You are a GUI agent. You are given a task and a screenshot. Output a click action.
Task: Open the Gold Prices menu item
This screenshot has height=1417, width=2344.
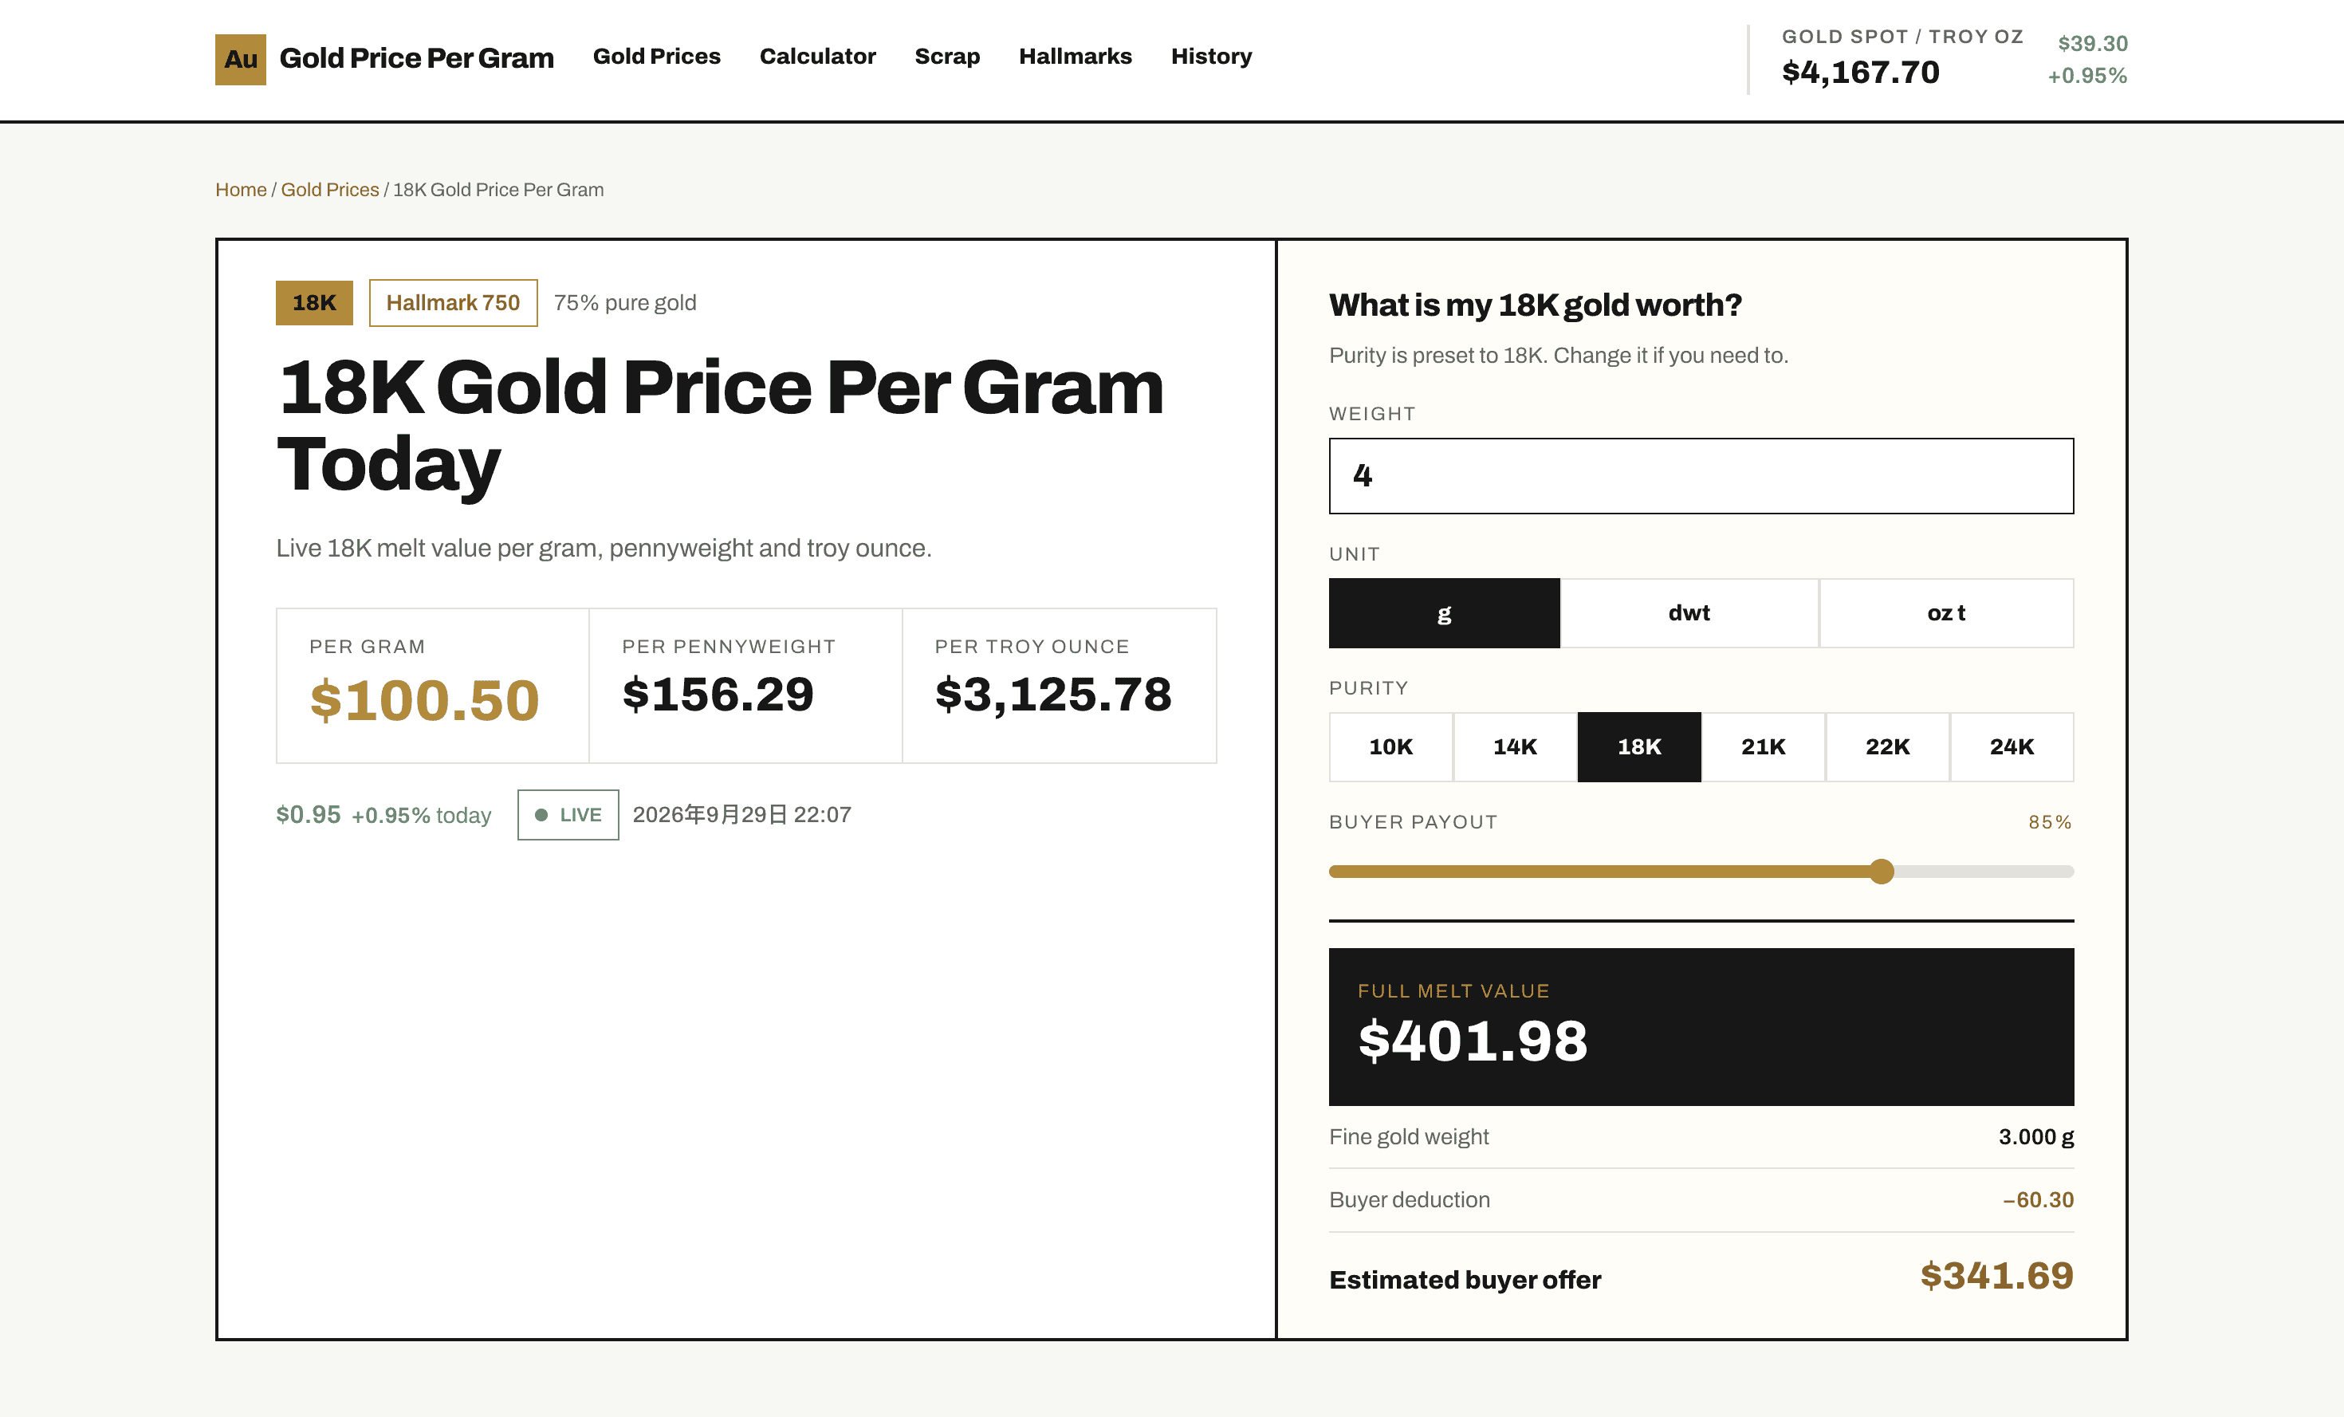point(656,56)
